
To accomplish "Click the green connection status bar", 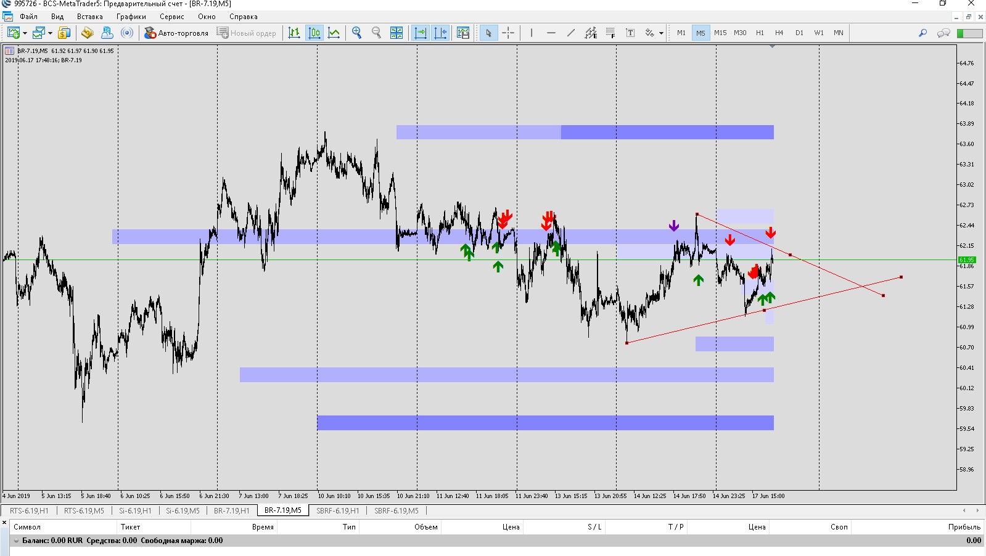I will (x=969, y=33).
